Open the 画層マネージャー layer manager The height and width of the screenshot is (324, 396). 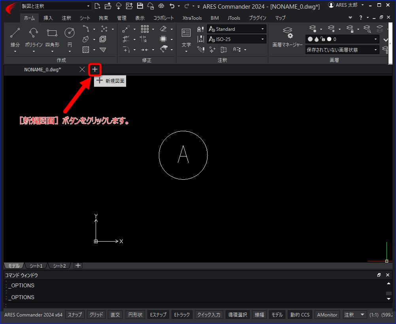coord(287,37)
